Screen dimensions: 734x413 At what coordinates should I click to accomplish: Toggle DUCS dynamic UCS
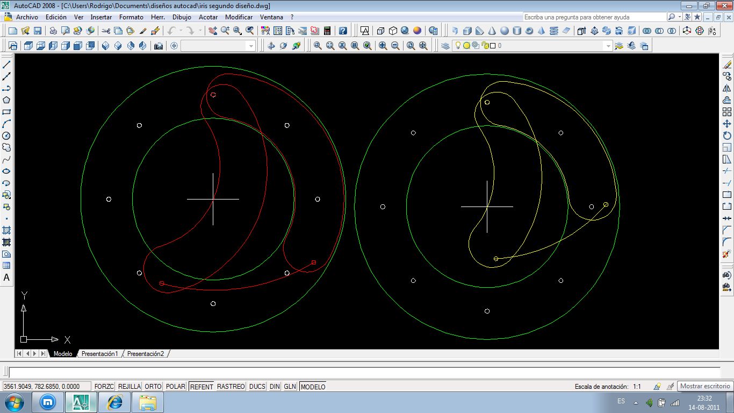257,386
